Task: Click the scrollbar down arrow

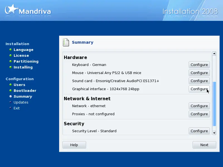Action: [214, 133]
